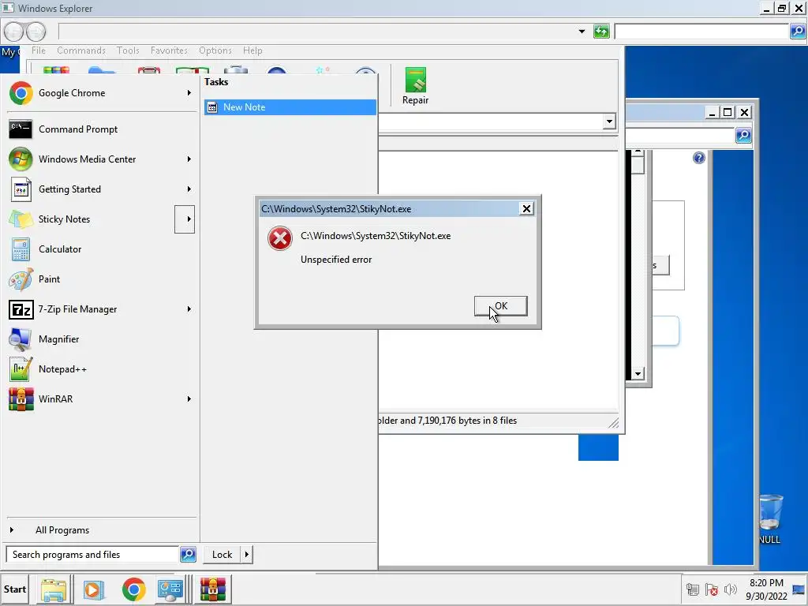This screenshot has width=808, height=606.
Task: Open the arrow next to Lock
Action: (246, 555)
